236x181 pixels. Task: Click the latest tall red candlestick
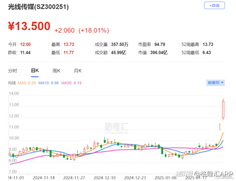223,110
